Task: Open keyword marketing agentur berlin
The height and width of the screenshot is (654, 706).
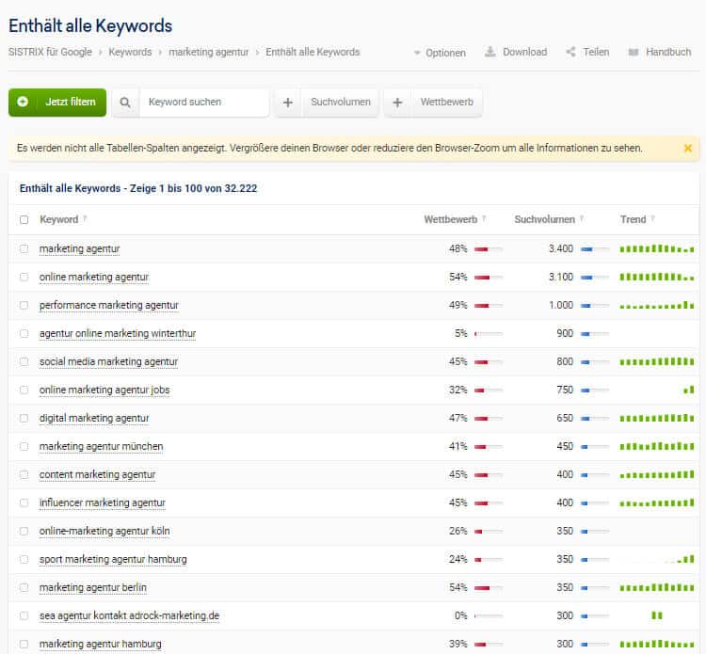Action: coord(93,588)
